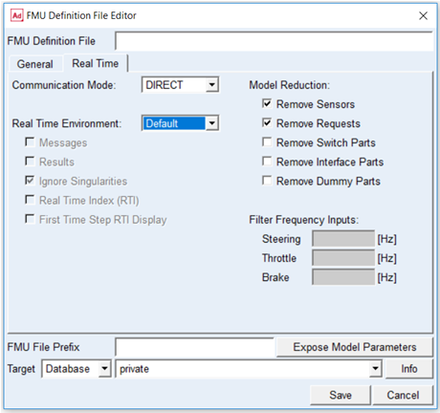Click the Model Reduction label
This screenshot has width=440, height=413.
pos(289,85)
